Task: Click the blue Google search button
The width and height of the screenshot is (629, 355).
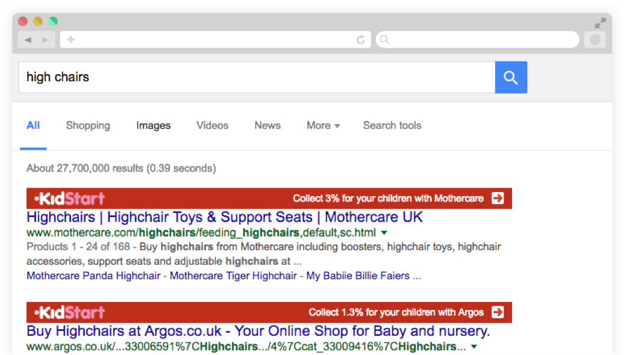Action: point(511,78)
